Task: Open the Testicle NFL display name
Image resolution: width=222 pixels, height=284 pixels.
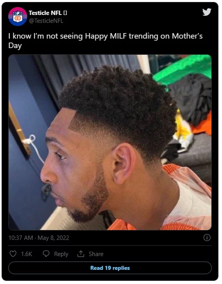Action: point(45,13)
